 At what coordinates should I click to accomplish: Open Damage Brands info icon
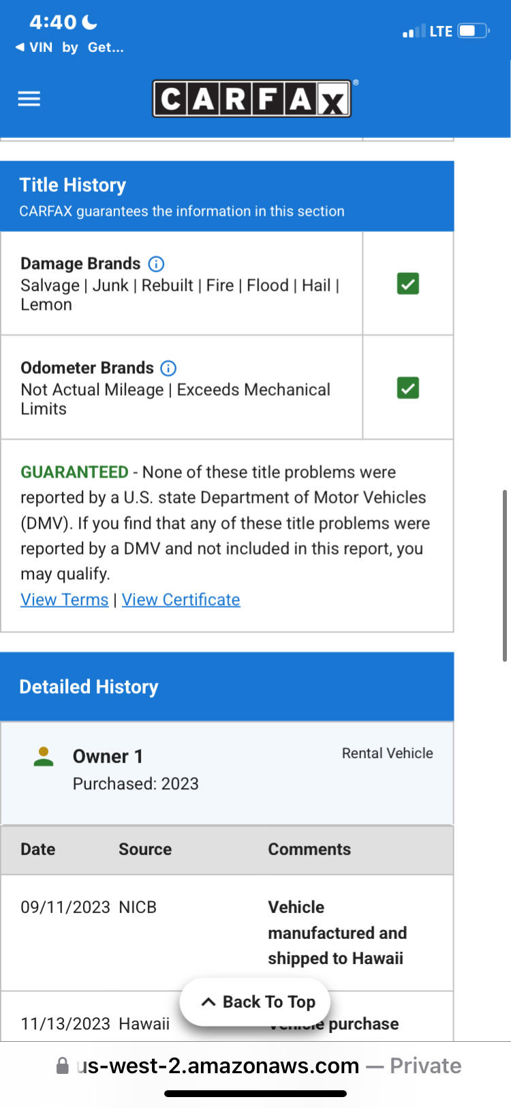[156, 263]
